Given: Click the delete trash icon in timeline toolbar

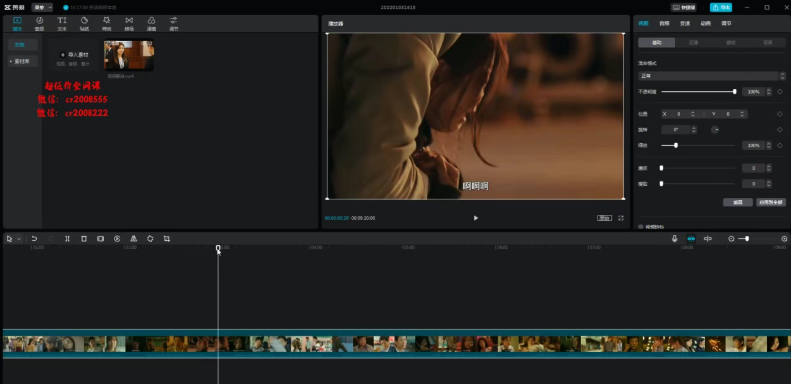Looking at the screenshot, I should 84,239.
